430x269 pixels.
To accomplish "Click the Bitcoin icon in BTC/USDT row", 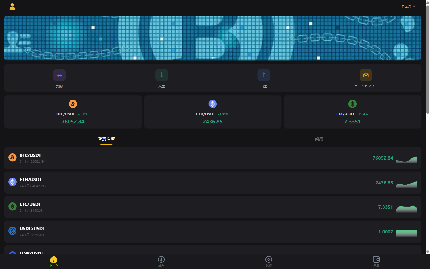I will (x=13, y=158).
